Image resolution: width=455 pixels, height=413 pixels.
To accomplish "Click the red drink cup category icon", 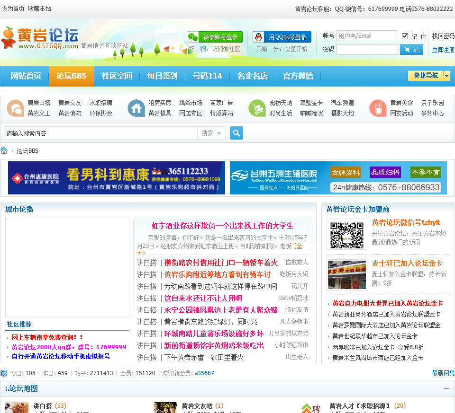I will [378, 108].
